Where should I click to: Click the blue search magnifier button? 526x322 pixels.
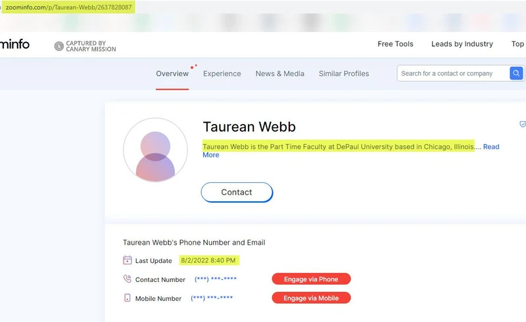pos(516,73)
